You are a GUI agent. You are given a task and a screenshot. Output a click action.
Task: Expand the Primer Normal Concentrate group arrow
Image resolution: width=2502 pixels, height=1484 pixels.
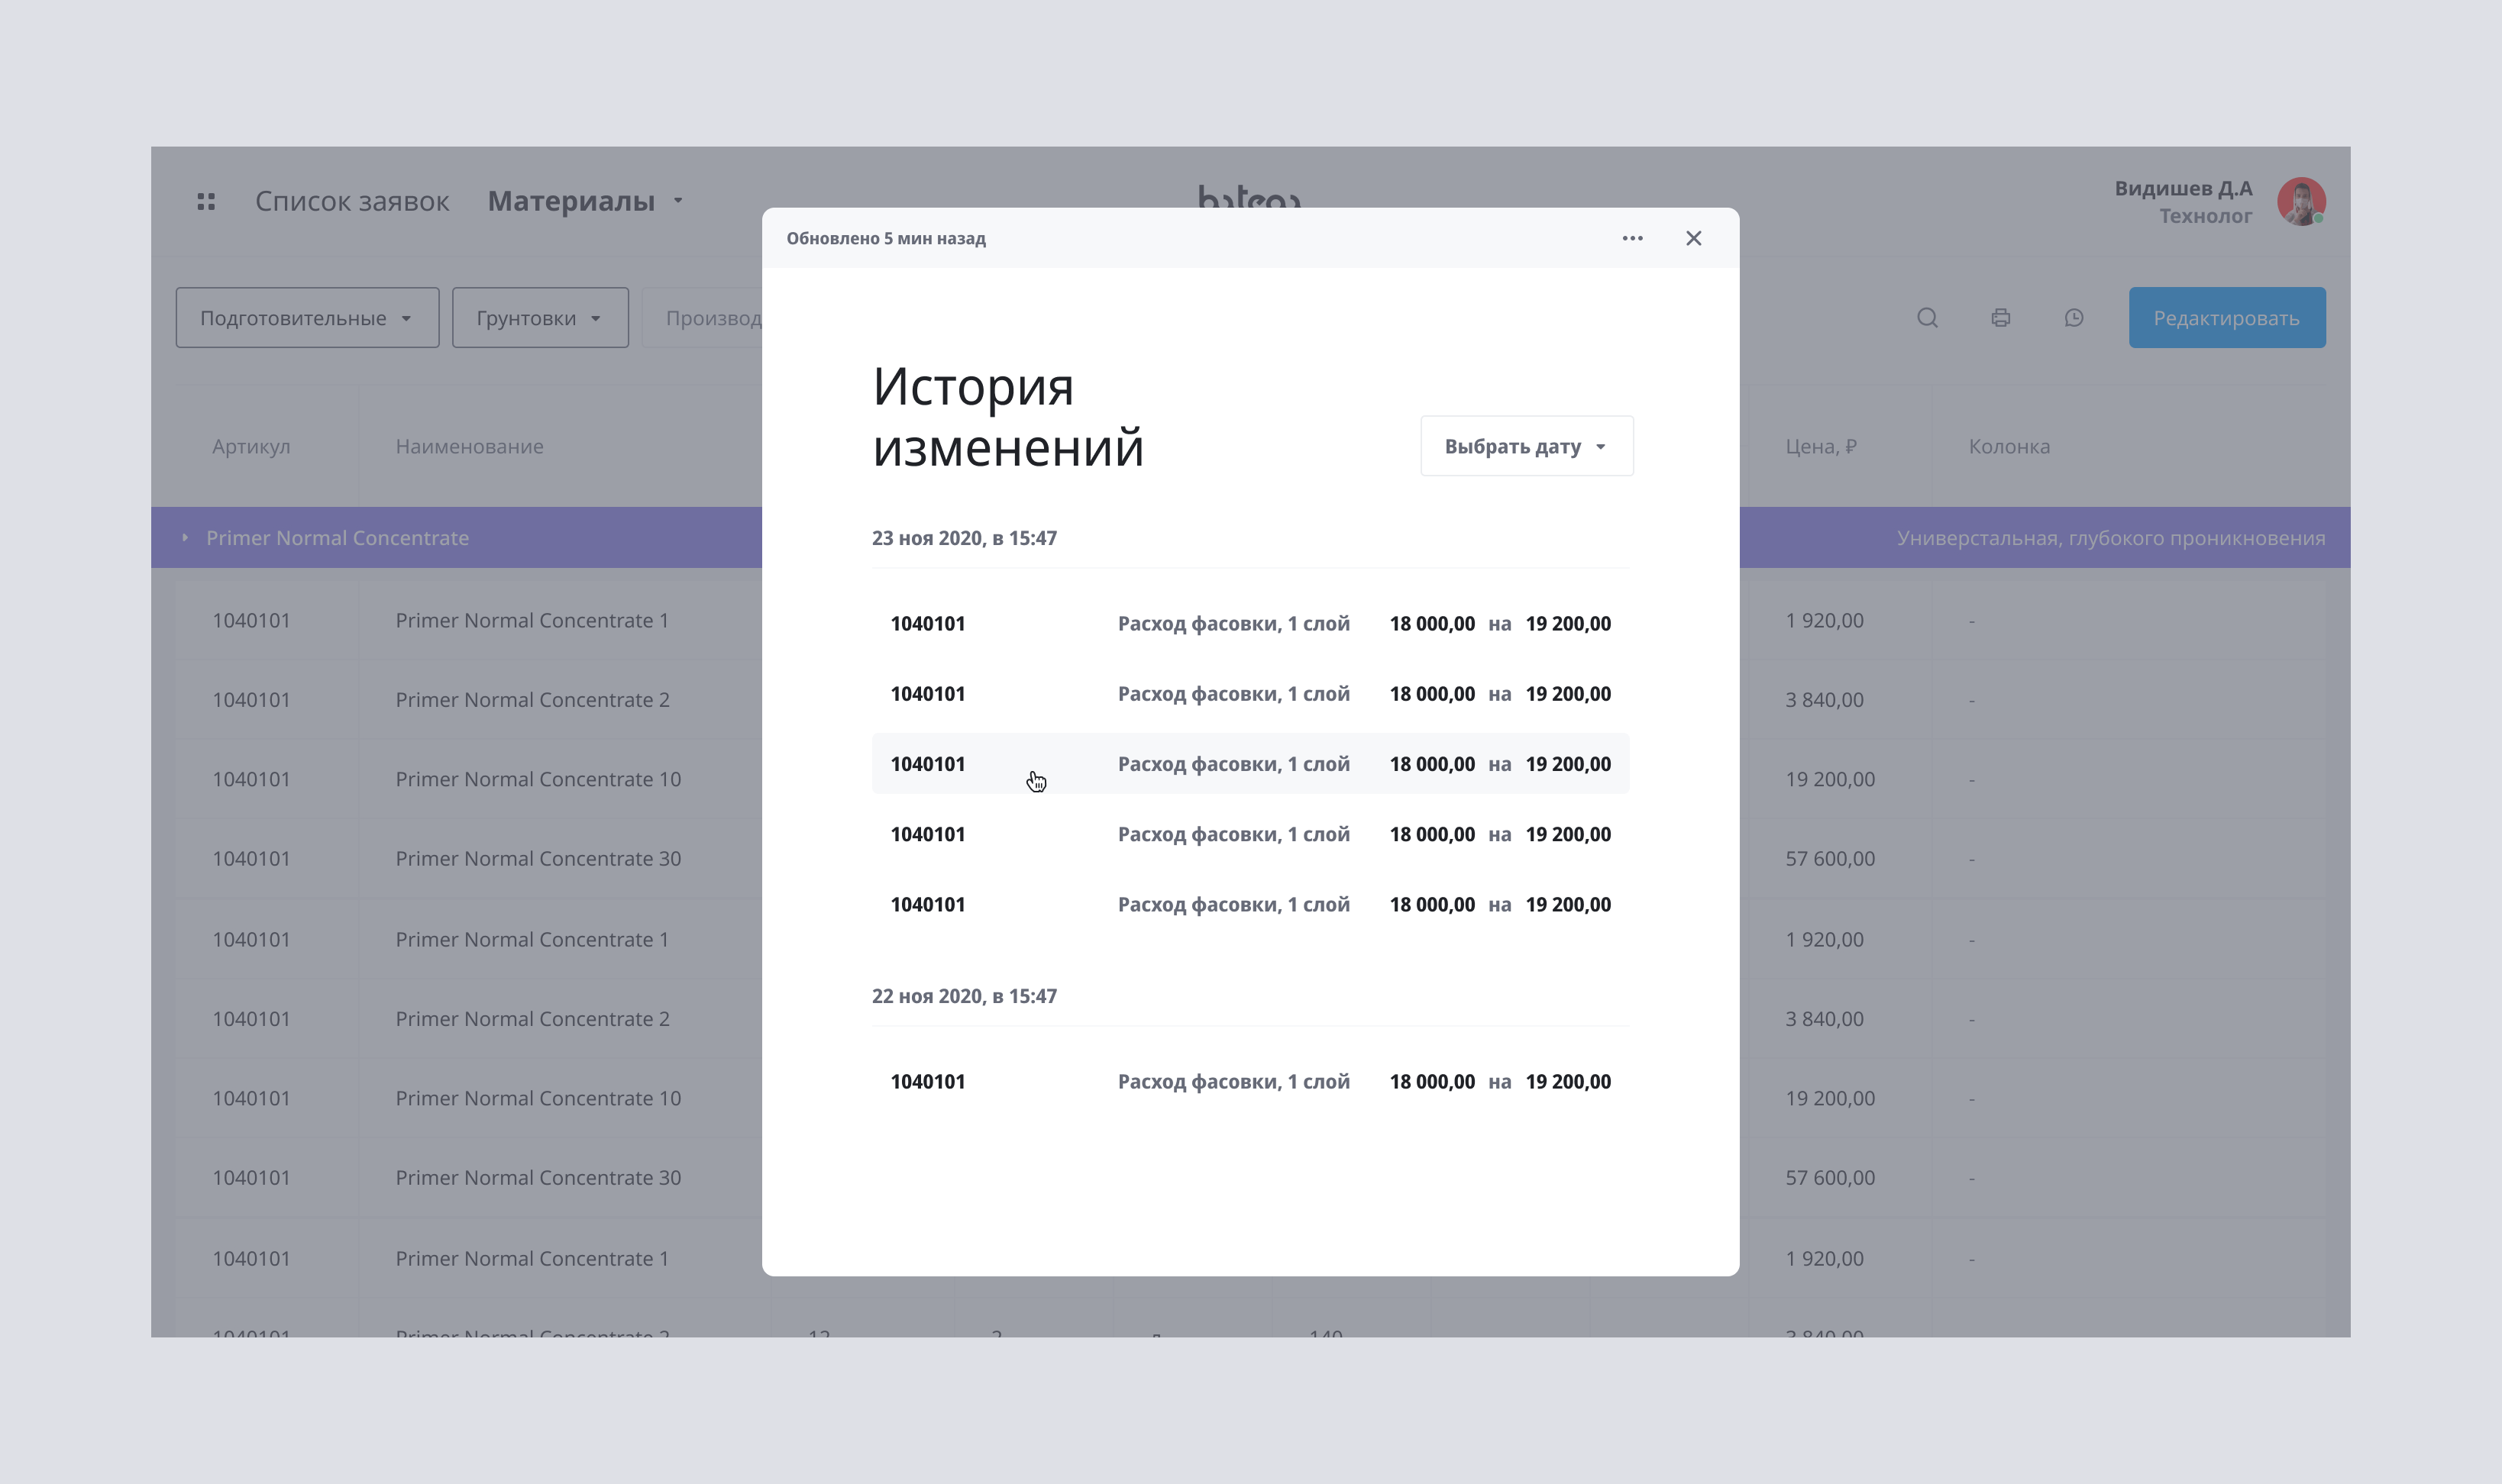pos(185,538)
